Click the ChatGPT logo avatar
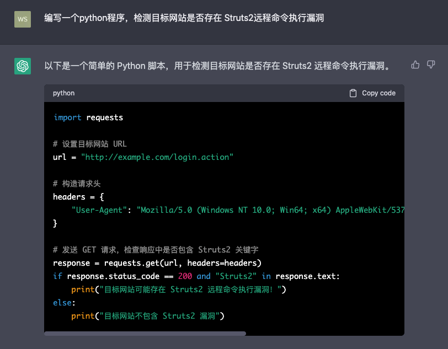448x349 pixels. click(x=23, y=66)
